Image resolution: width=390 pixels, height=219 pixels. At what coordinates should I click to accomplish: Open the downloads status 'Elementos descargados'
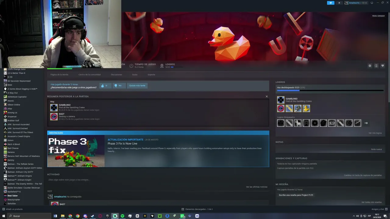197,209
